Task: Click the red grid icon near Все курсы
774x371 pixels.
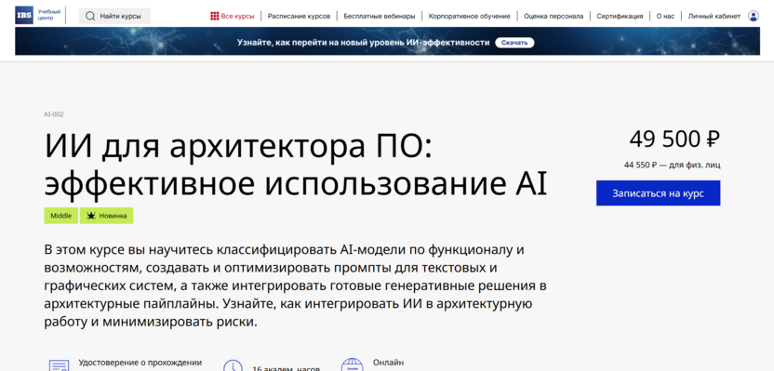Action: click(x=214, y=16)
